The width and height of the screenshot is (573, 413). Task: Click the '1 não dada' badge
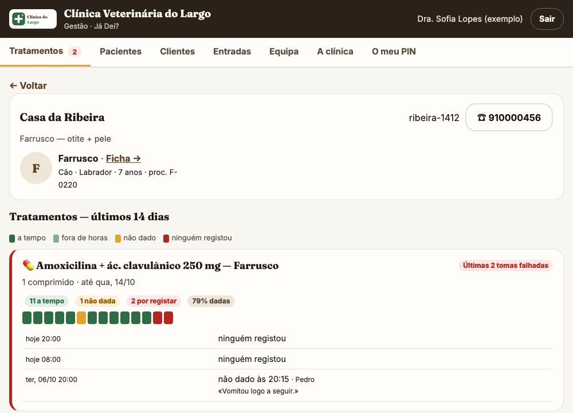97,301
